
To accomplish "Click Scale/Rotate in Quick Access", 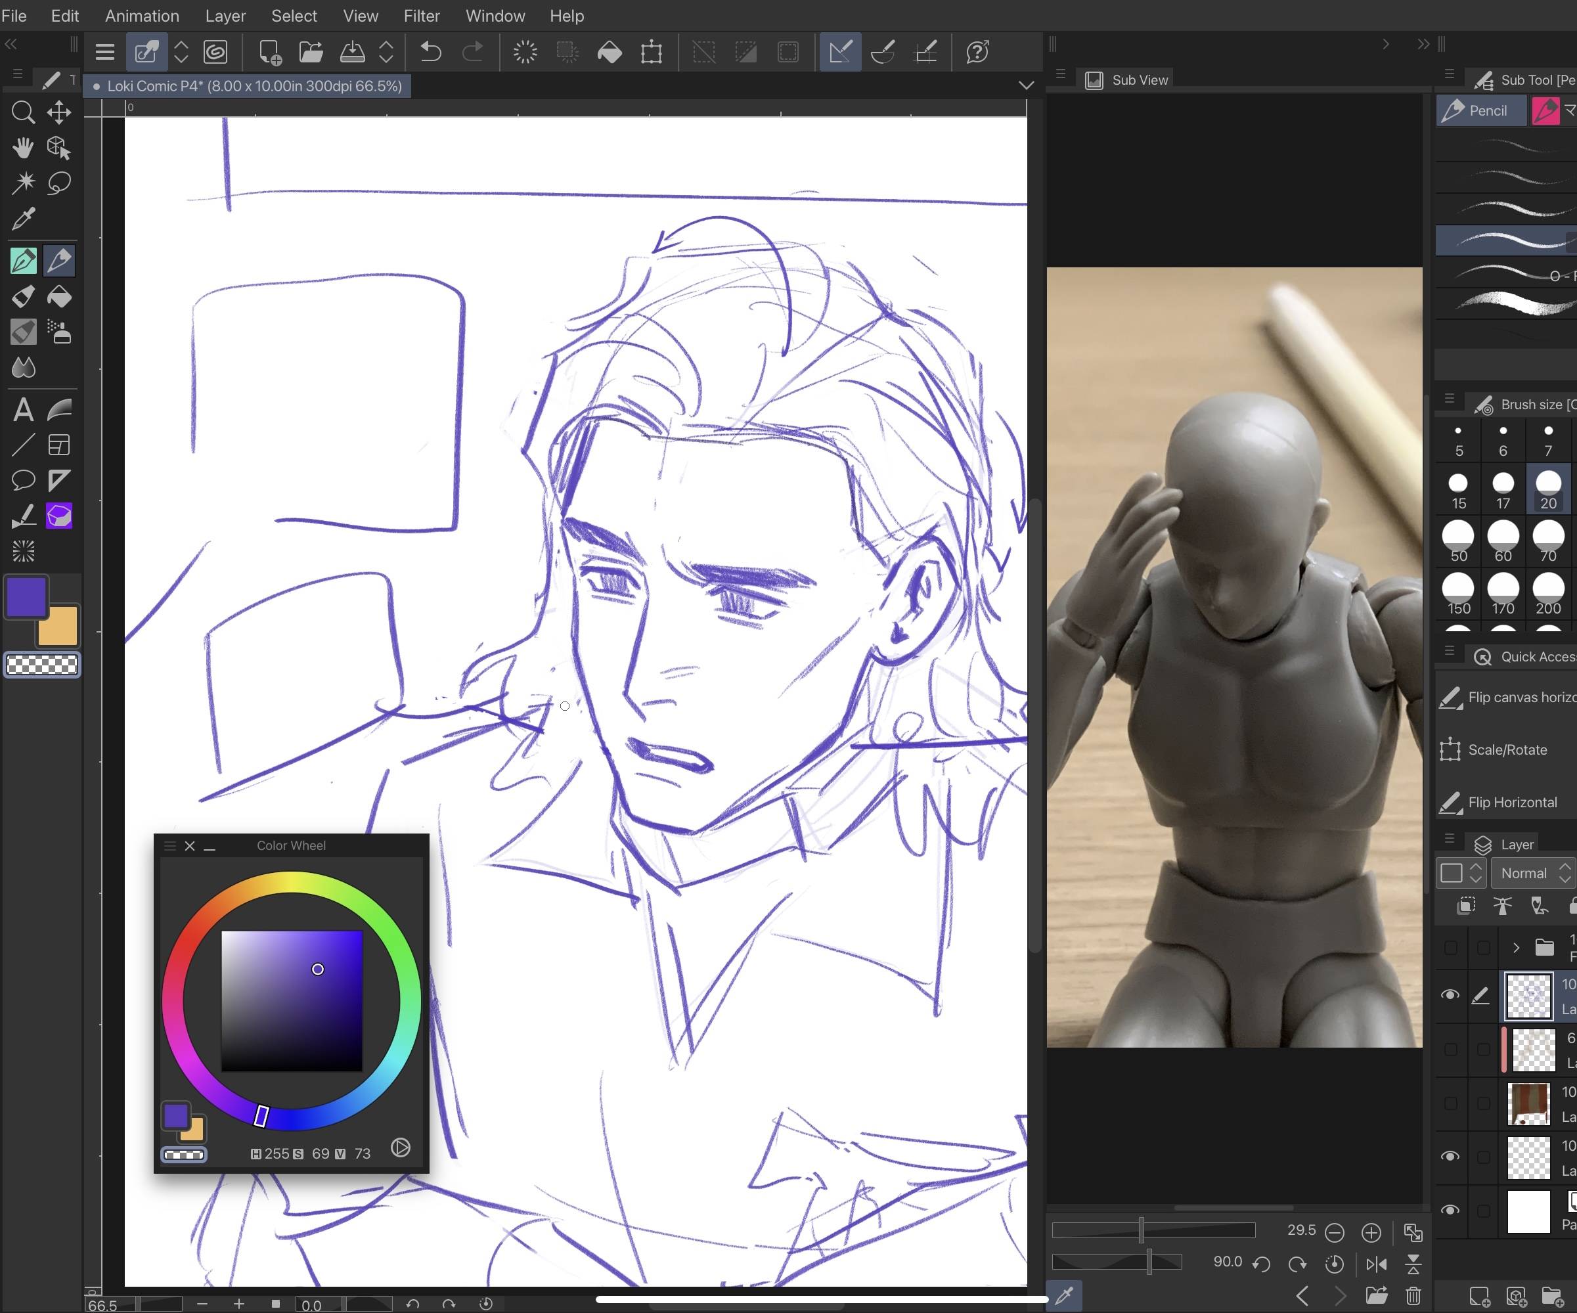I will [x=1507, y=749].
